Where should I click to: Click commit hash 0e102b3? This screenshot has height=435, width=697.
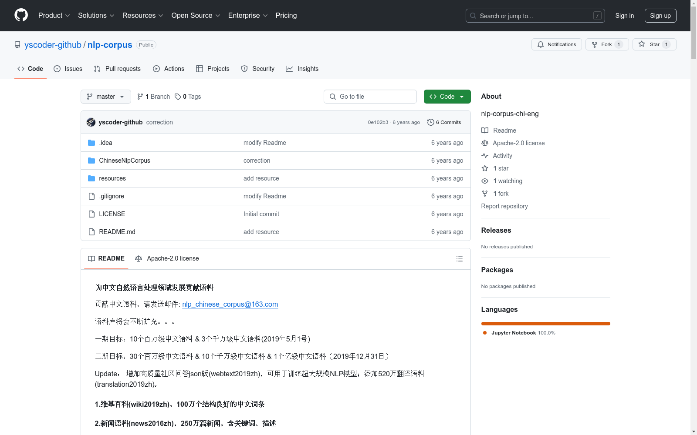point(378,122)
